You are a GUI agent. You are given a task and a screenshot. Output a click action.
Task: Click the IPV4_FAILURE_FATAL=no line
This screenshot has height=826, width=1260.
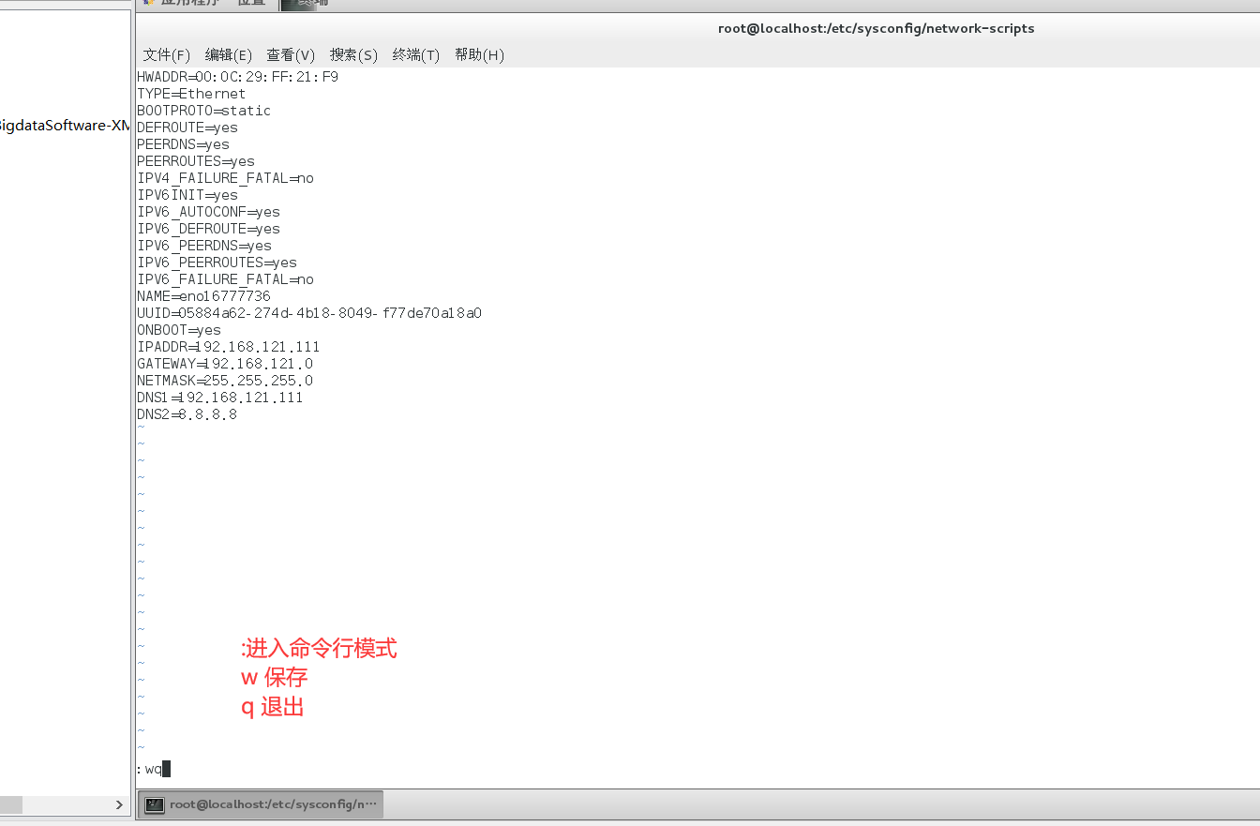pyautogui.click(x=225, y=178)
